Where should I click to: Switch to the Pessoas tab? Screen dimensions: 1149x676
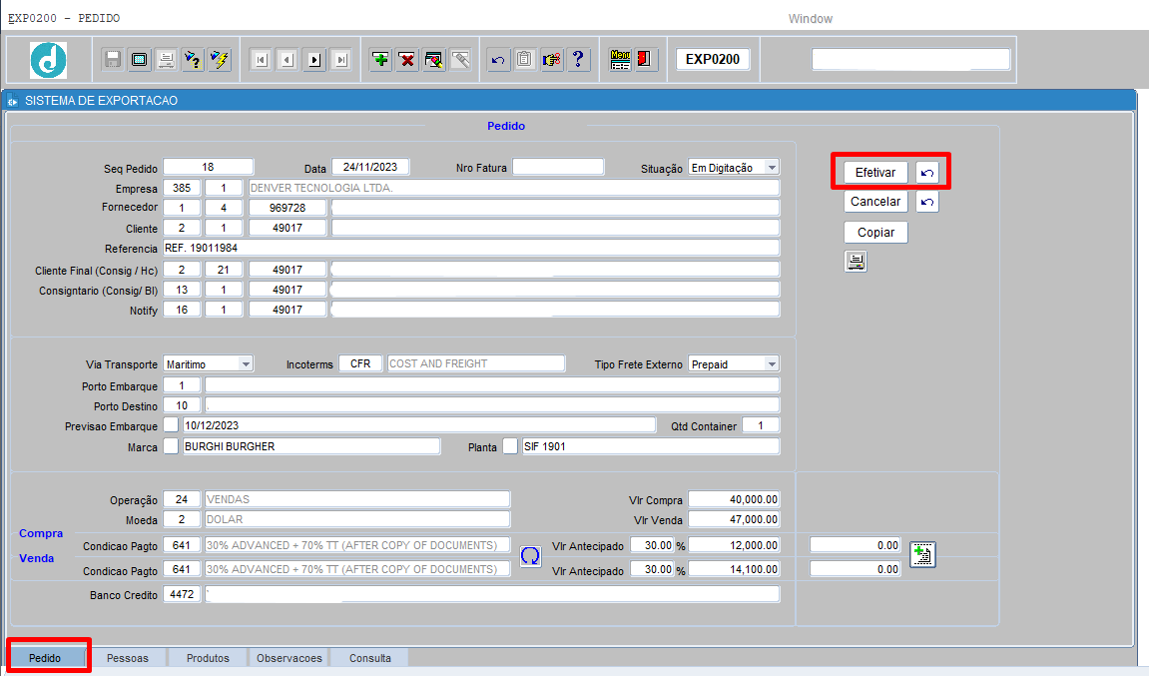tap(128, 658)
